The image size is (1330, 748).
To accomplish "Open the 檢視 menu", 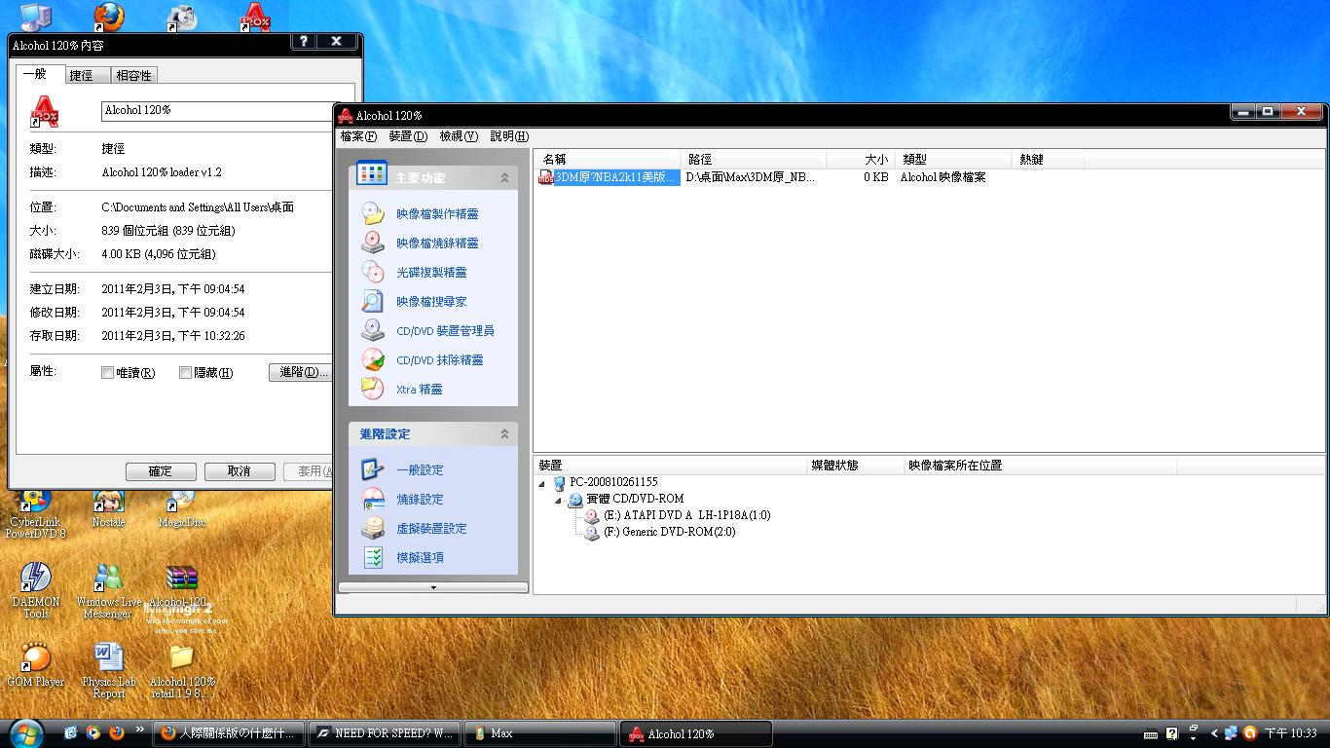I will (459, 136).
